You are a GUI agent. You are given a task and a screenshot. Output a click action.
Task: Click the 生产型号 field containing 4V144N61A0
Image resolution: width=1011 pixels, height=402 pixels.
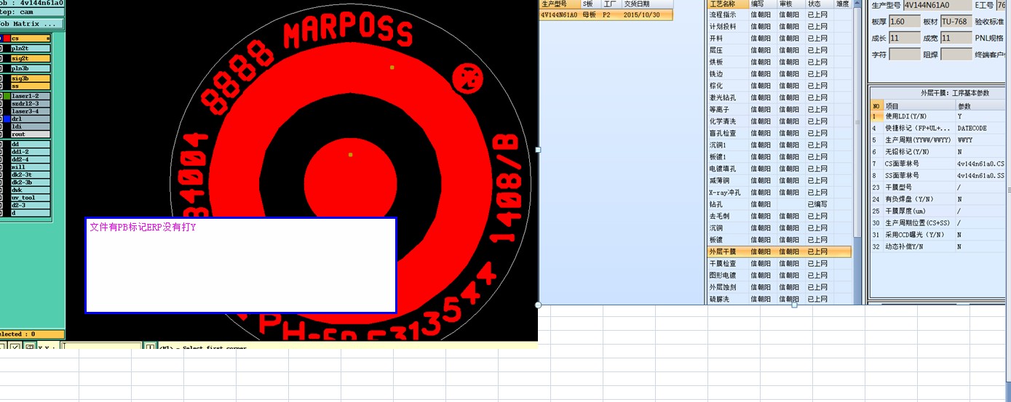[x=936, y=5]
